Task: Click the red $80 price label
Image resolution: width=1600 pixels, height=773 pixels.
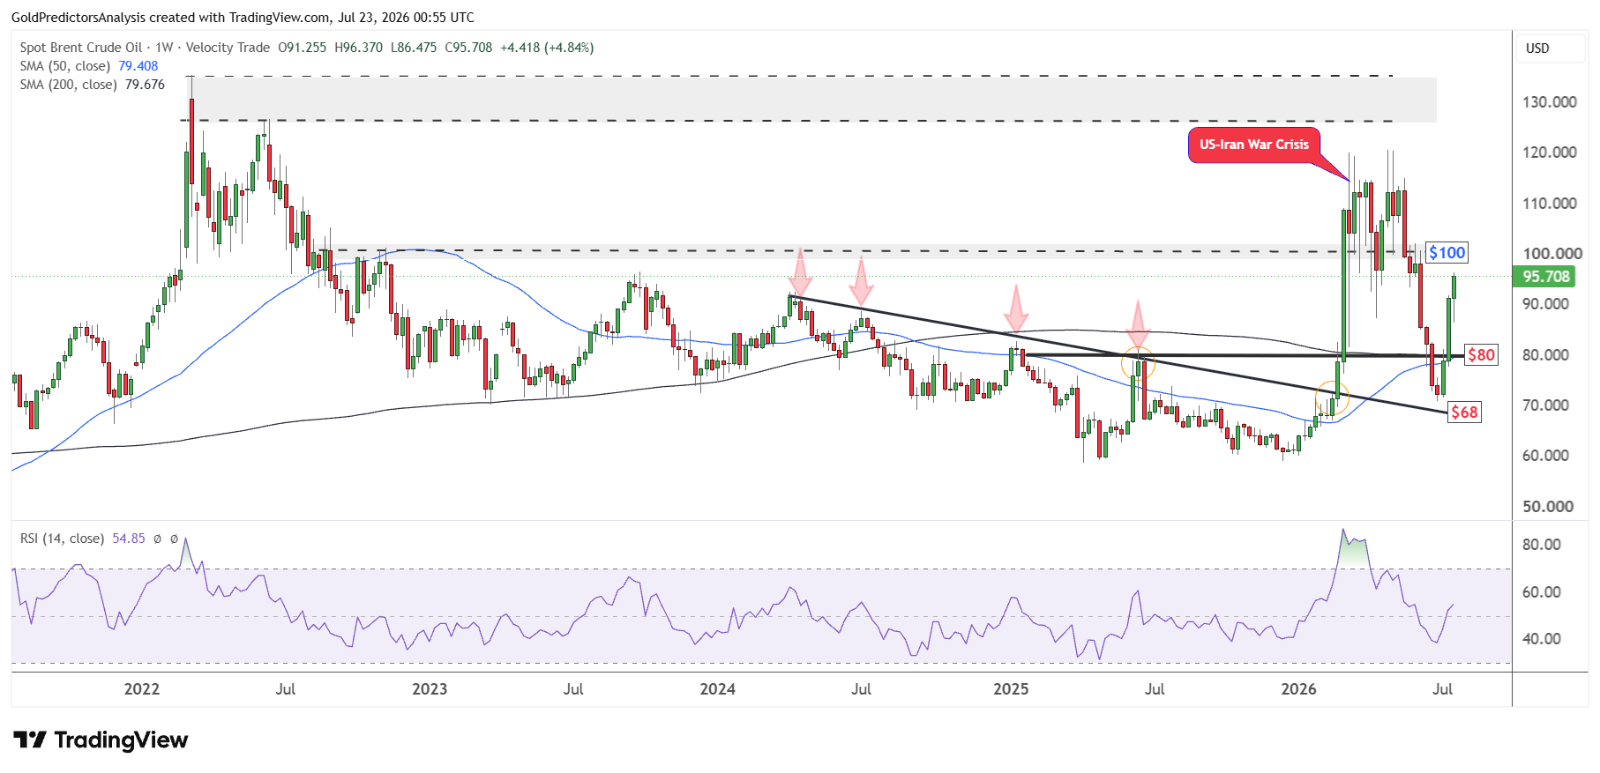Action: (1481, 355)
